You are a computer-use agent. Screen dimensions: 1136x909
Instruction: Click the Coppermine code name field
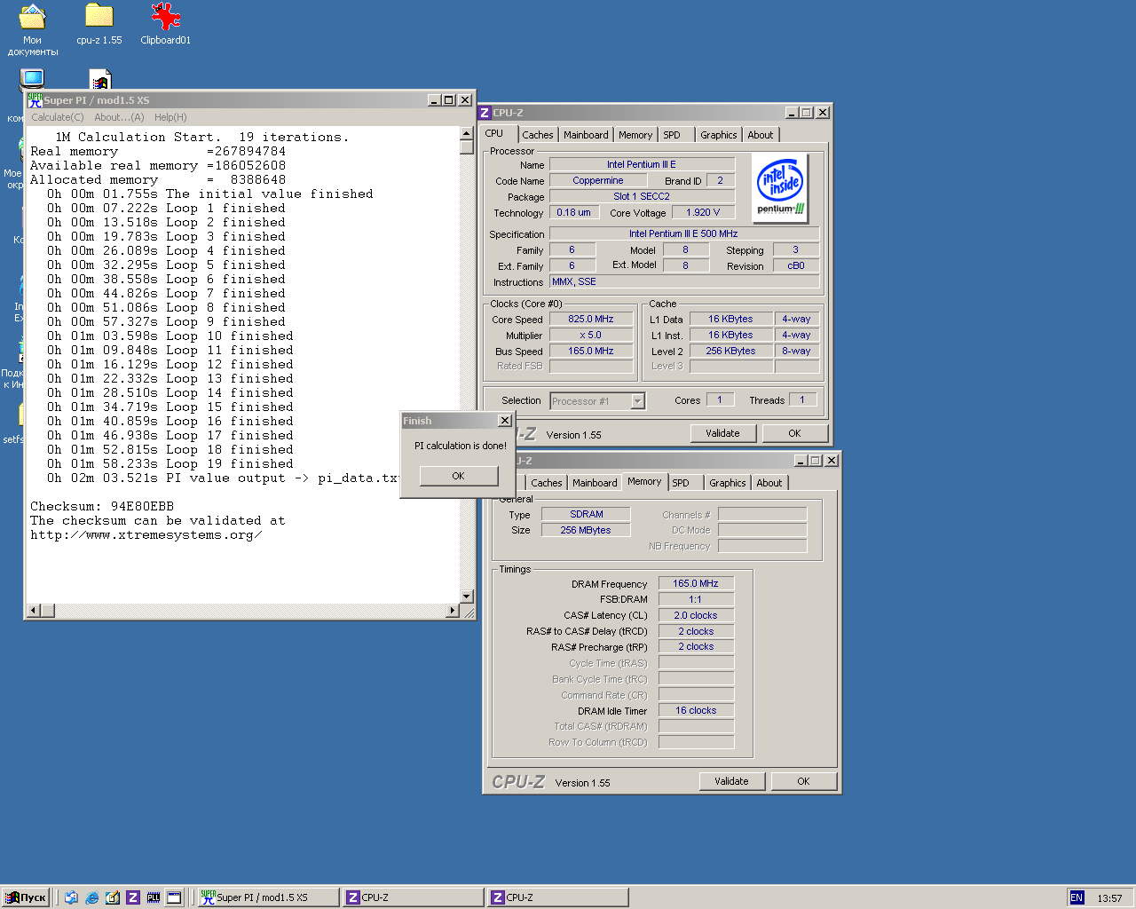pyautogui.click(x=597, y=180)
